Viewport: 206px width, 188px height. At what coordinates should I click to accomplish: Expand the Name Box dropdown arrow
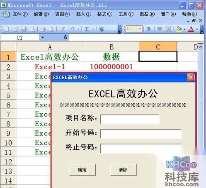coord(43,37)
